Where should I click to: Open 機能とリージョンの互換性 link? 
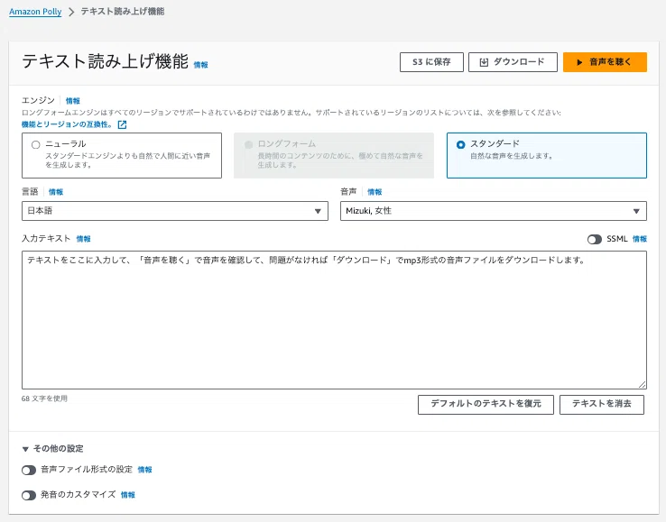(x=67, y=124)
